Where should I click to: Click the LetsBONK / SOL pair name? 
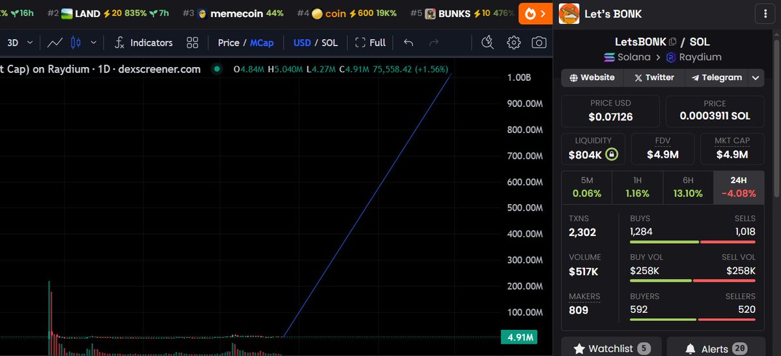coord(662,42)
